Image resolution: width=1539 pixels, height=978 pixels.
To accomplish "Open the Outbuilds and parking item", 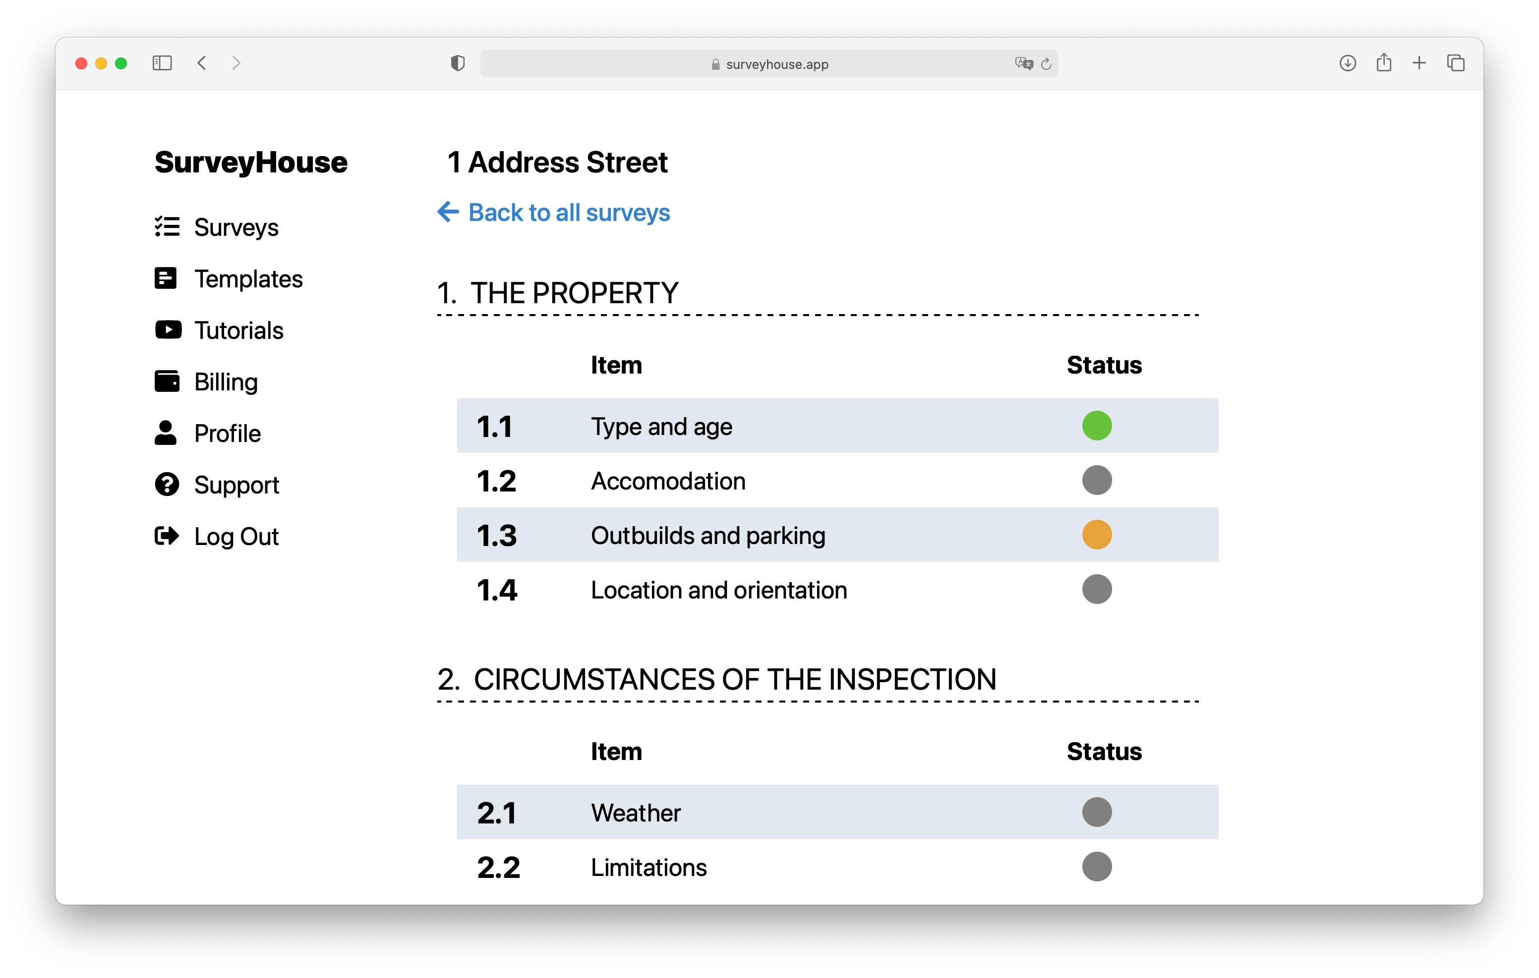I will point(708,535).
